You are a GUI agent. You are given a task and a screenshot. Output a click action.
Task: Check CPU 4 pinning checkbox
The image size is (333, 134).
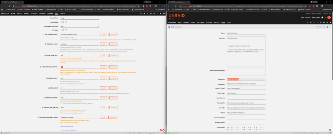pos(254,127)
